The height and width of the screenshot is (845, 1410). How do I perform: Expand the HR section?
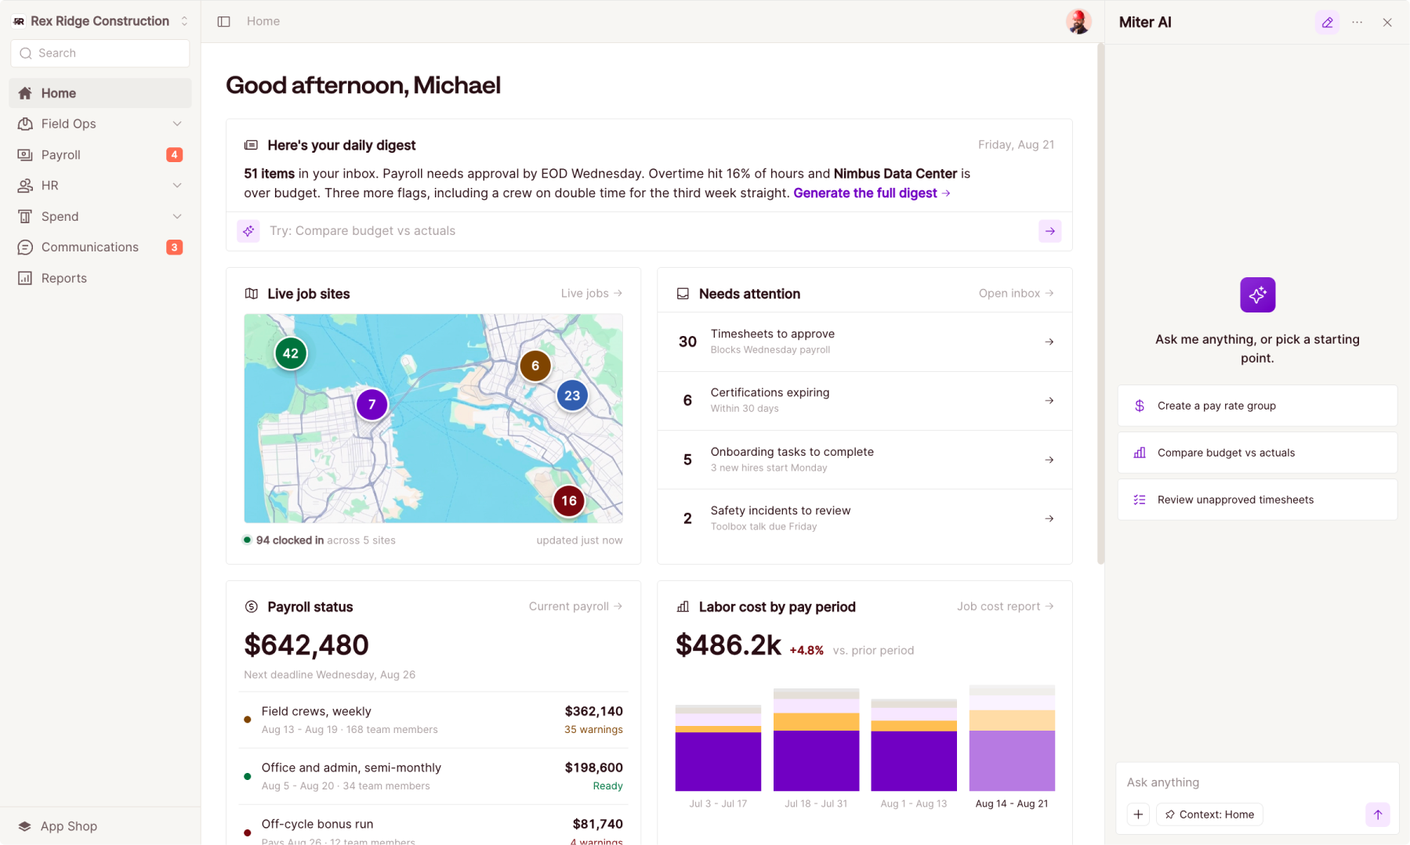100,186
